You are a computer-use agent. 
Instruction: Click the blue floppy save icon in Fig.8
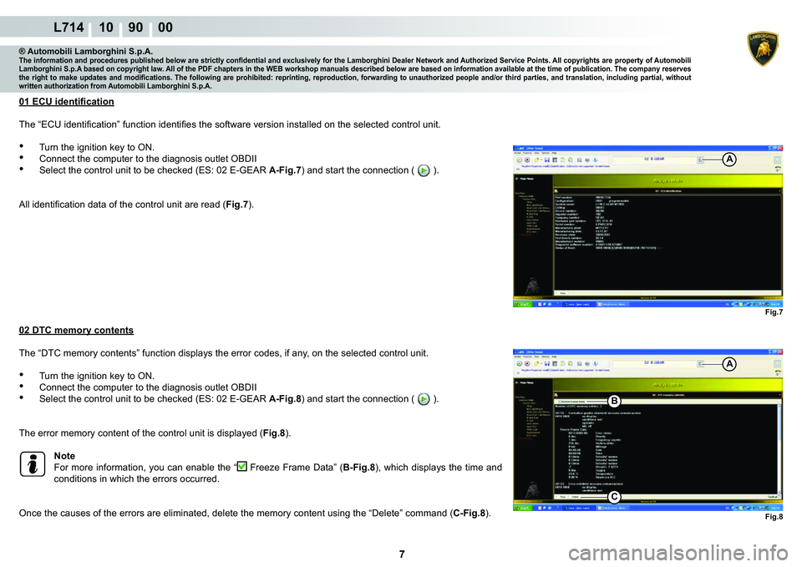(546, 363)
